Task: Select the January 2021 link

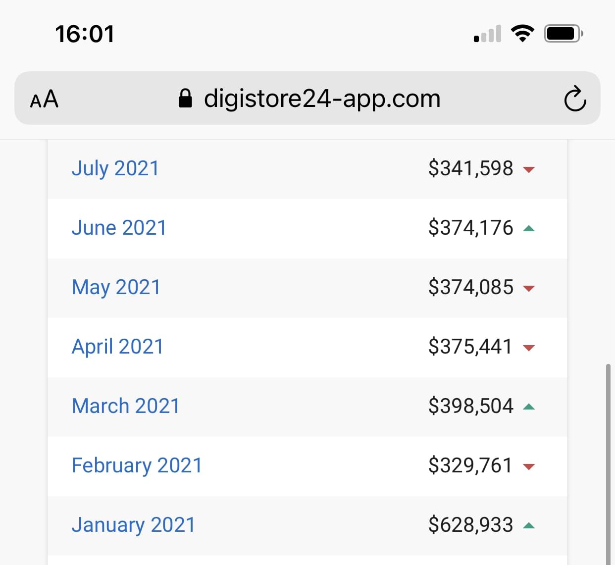Action: pos(134,525)
